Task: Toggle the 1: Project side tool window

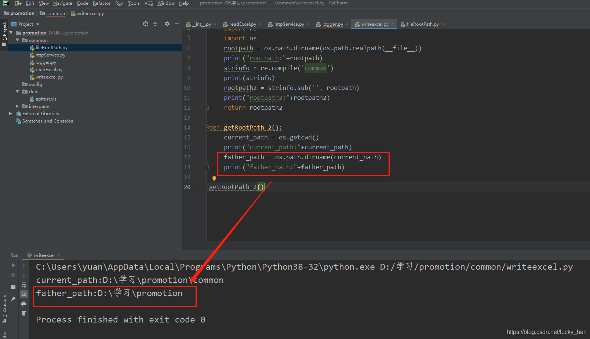Action: [4, 34]
